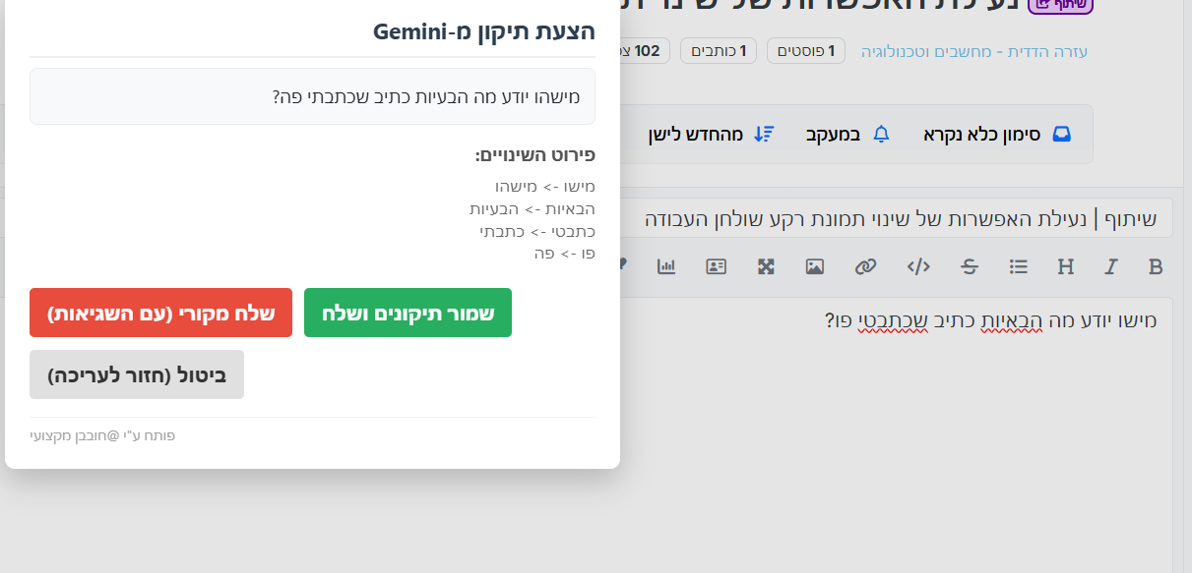Open 'עזרה הדדית - מחשבים וטכנולוגיה' category link

point(973,51)
